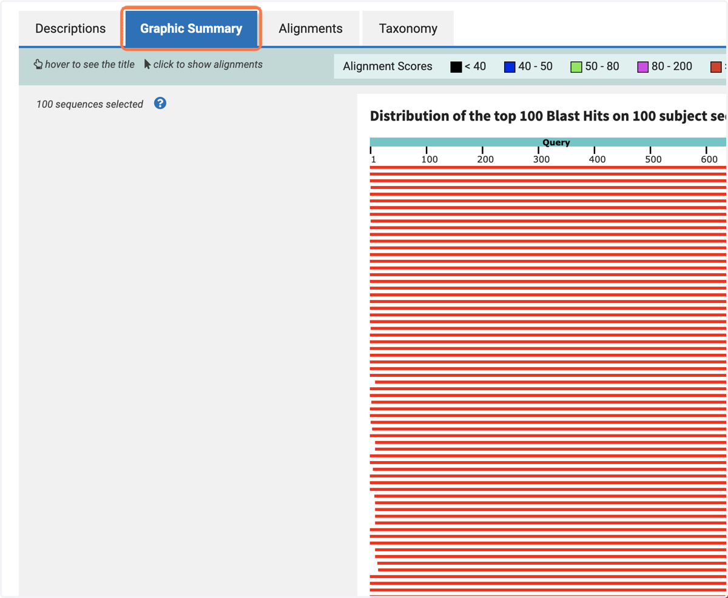The width and height of the screenshot is (728, 598).
Task: Click the black '< 40' score swatch
Action: tap(456, 67)
